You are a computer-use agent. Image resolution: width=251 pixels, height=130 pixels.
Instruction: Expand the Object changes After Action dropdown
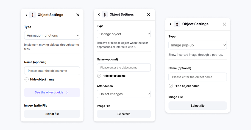(124, 94)
